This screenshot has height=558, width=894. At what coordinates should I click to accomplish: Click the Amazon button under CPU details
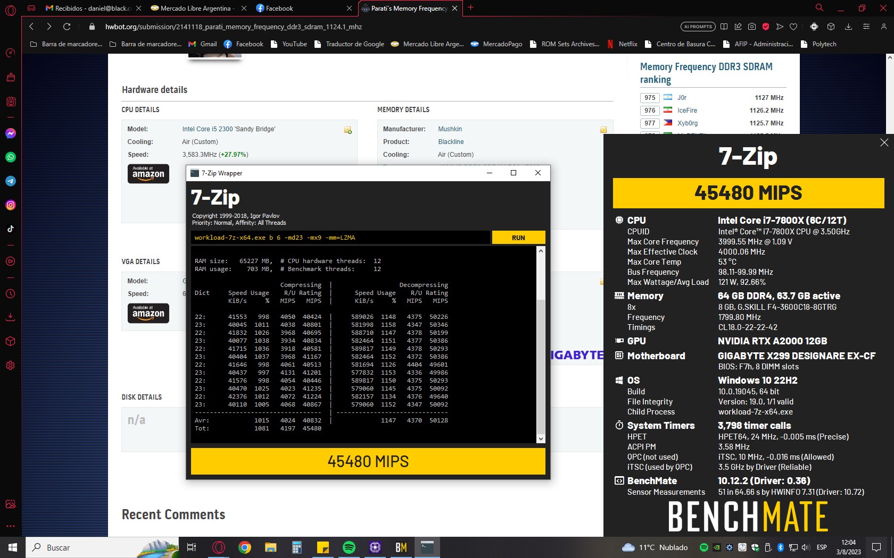point(148,174)
